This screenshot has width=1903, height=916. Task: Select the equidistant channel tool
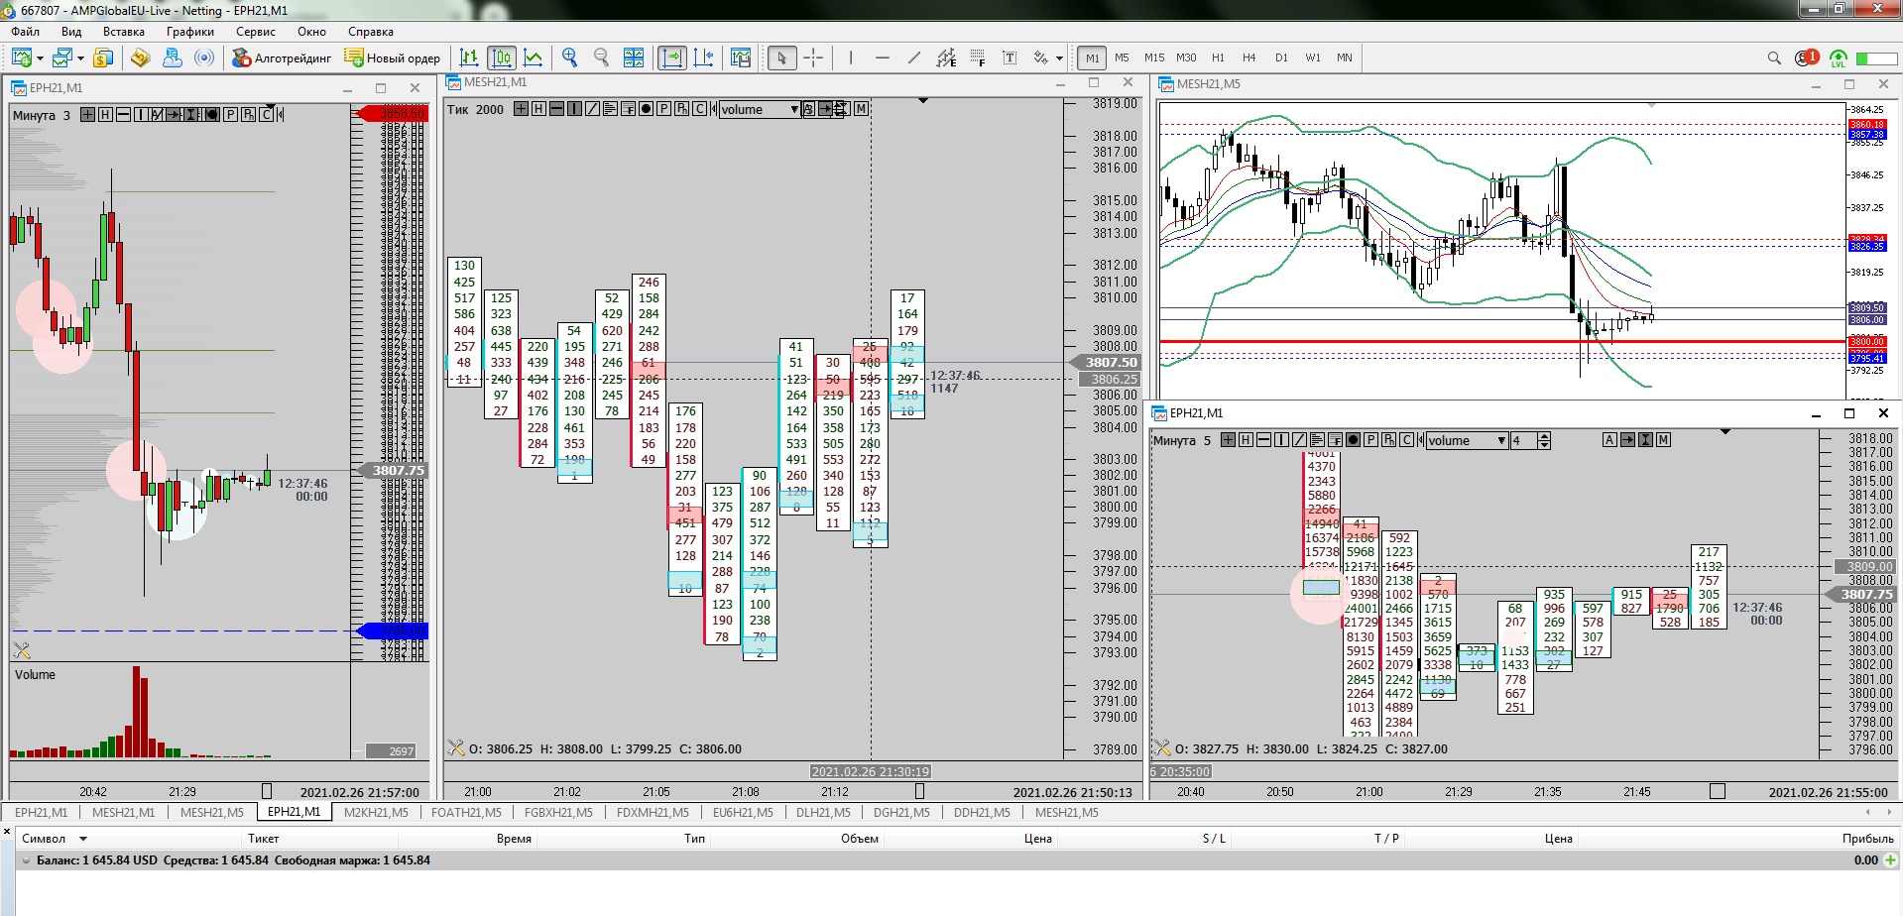(x=946, y=57)
